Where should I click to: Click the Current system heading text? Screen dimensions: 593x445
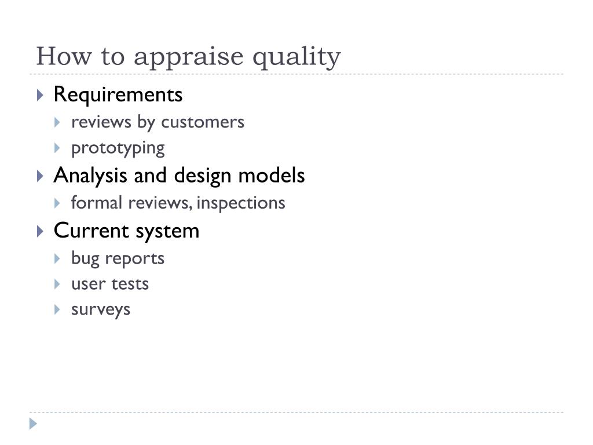point(126,231)
